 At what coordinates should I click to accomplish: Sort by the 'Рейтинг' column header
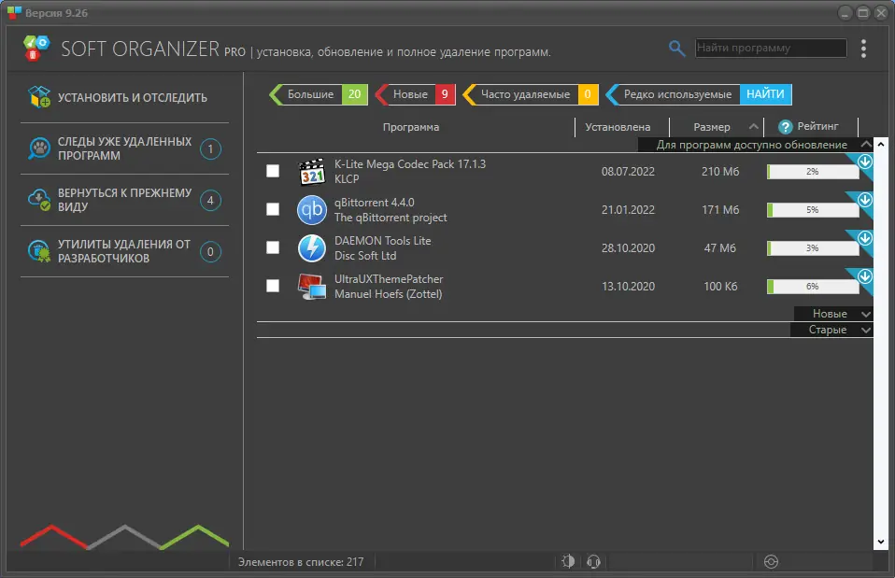pos(817,126)
